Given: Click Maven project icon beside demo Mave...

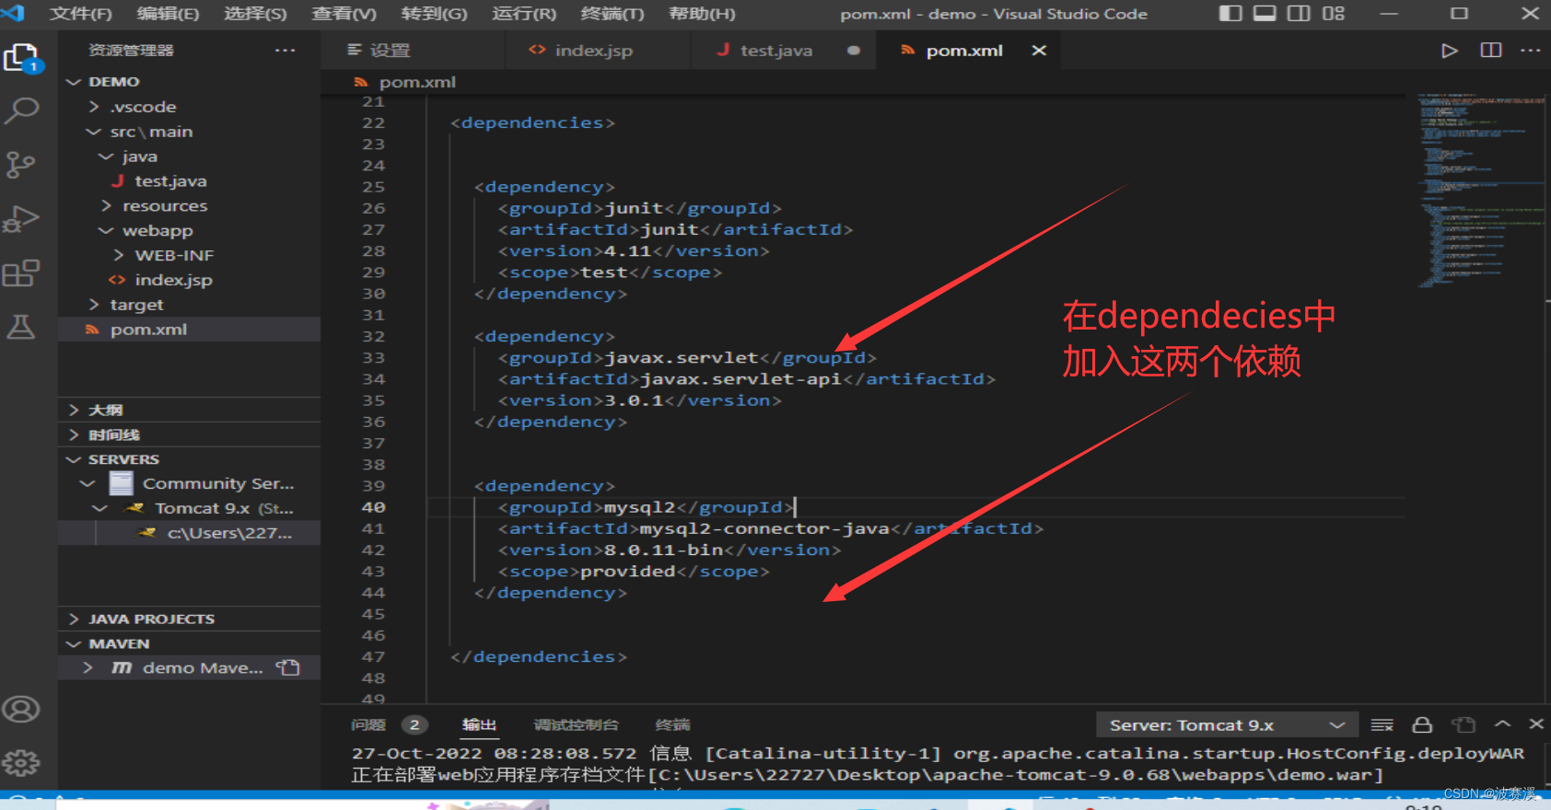Looking at the screenshot, I should (122, 667).
